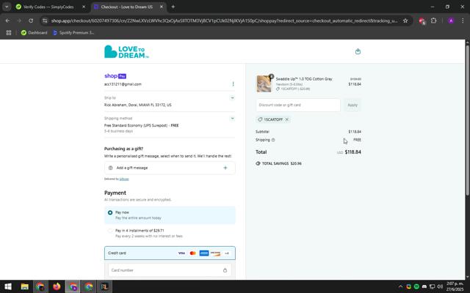
Task: Click the taskbar clock and date
Action: point(455,286)
